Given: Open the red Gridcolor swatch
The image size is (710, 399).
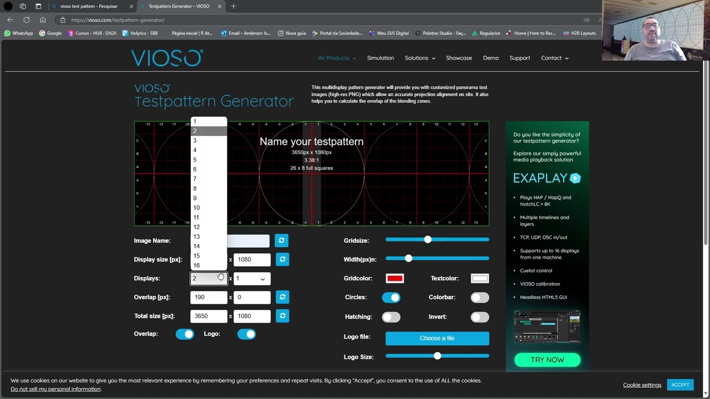Looking at the screenshot, I should (x=394, y=279).
